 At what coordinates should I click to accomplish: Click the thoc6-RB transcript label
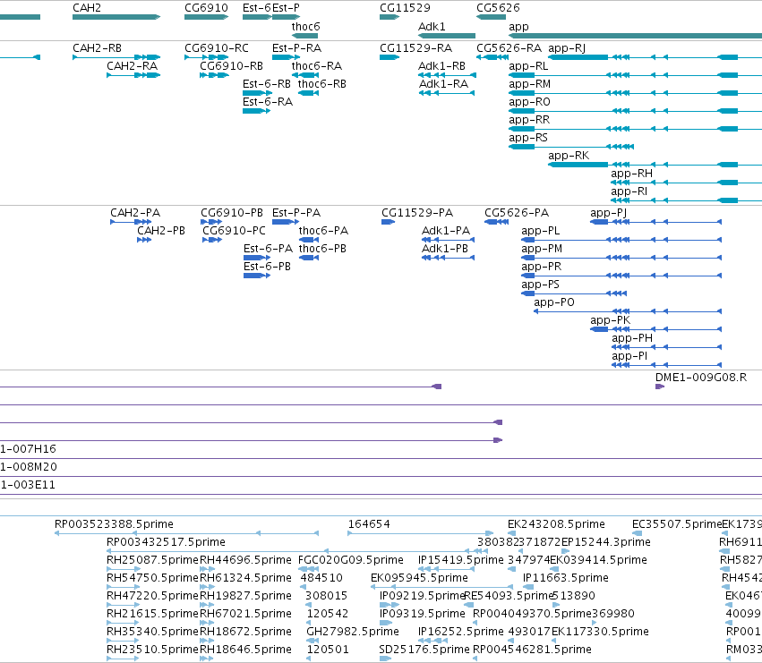321,84
